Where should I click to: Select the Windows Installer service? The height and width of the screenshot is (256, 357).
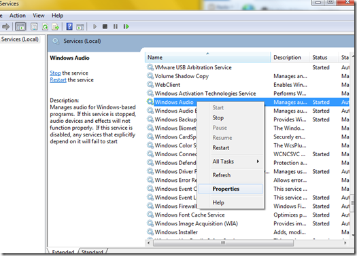tap(248, 232)
